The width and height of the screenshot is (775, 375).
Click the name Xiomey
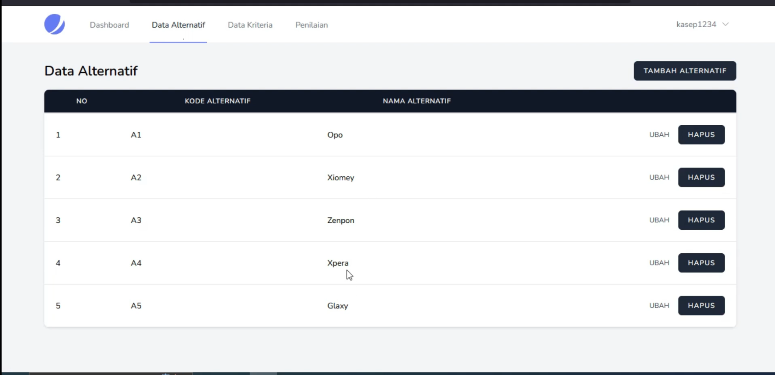341,178
